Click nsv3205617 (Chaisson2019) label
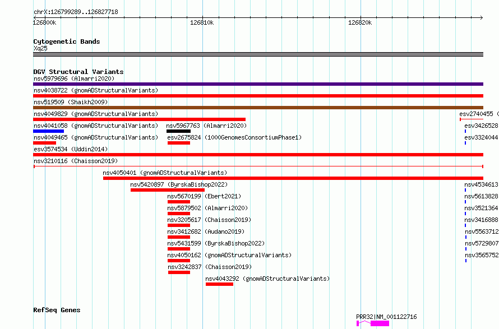 tap(209, 220)
